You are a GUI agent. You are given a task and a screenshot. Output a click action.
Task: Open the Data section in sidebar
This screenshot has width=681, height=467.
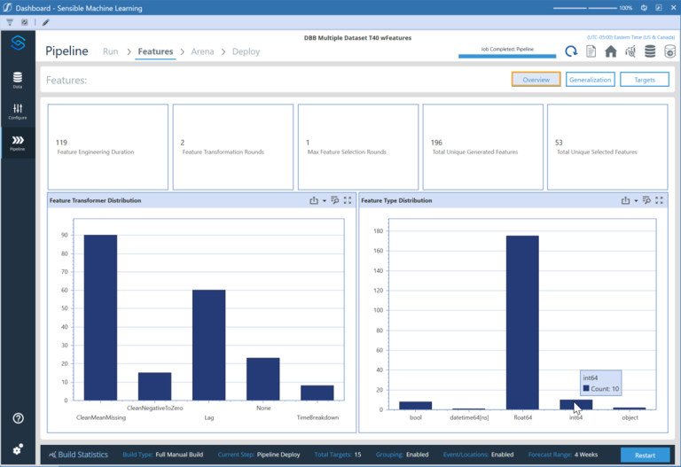click(x=18, y=80)
